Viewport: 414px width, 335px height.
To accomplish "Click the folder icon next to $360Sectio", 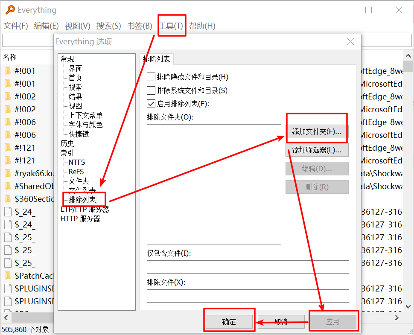I will 7,198.
